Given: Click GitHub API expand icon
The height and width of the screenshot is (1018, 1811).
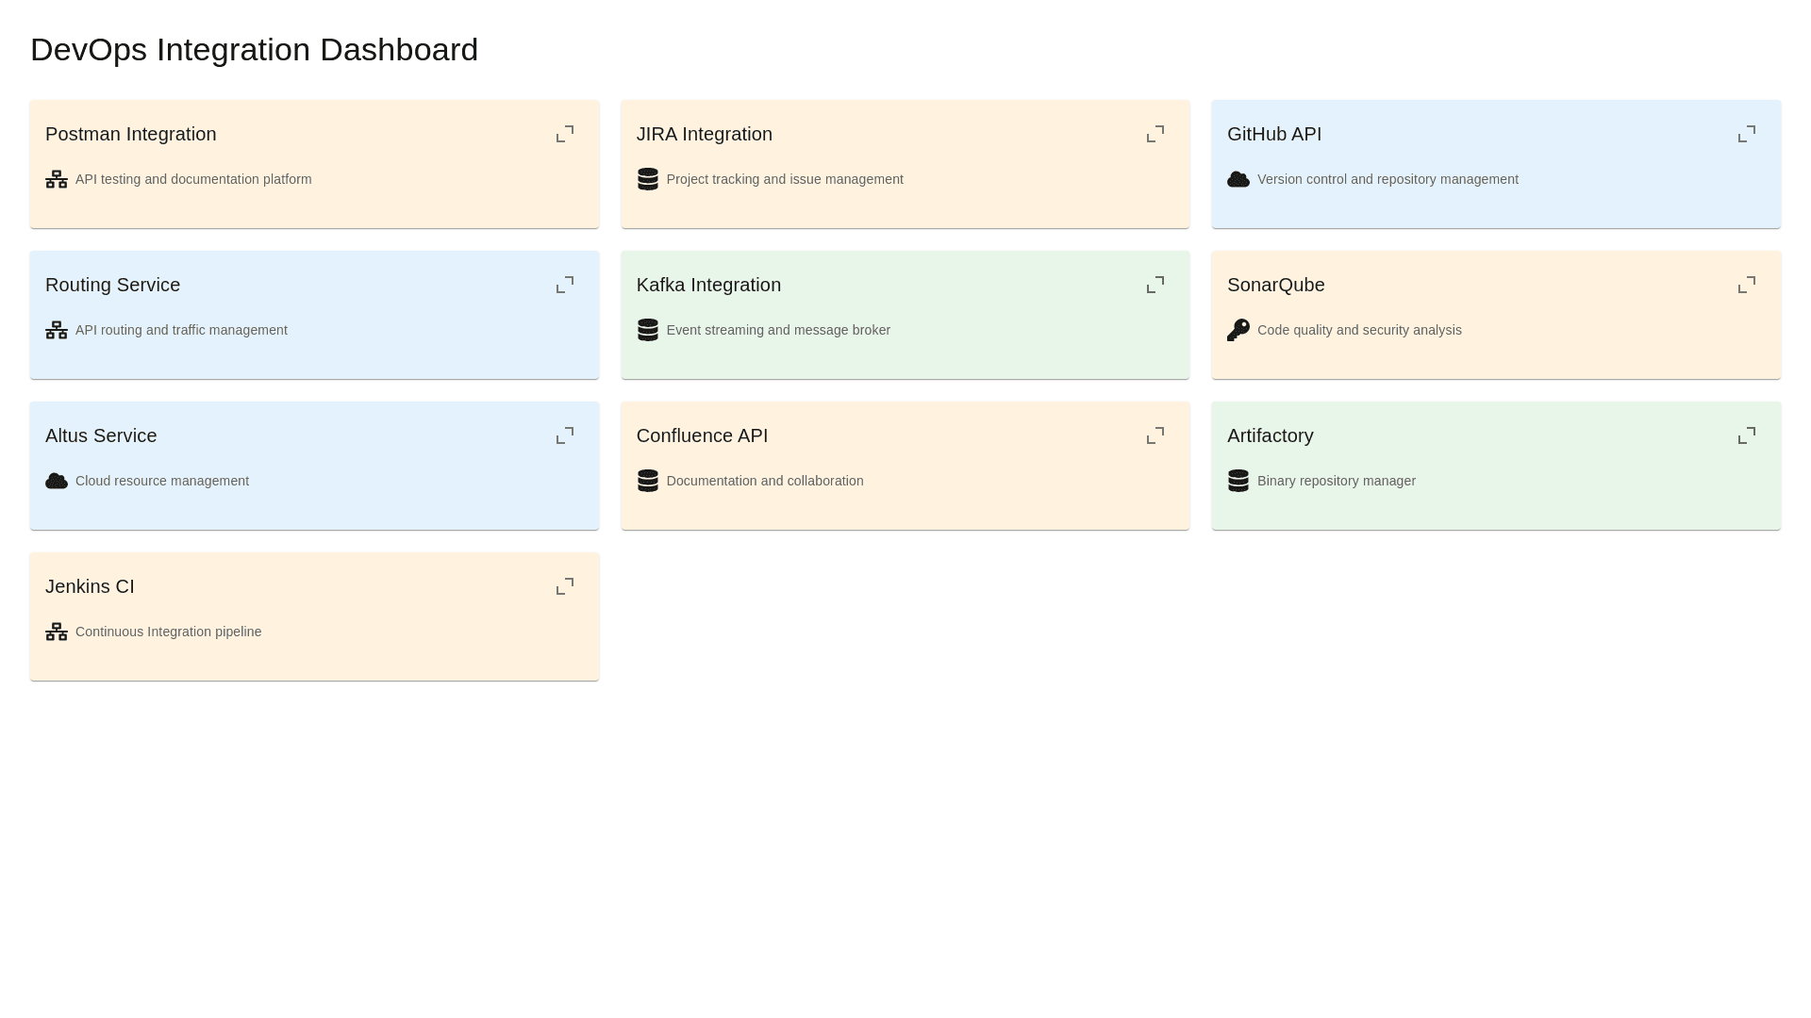Looking at the screenshot, I should tap(1746, 134).
